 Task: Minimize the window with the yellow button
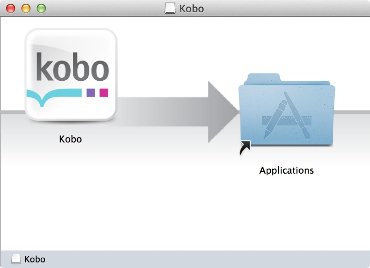(x=26, y=9)
